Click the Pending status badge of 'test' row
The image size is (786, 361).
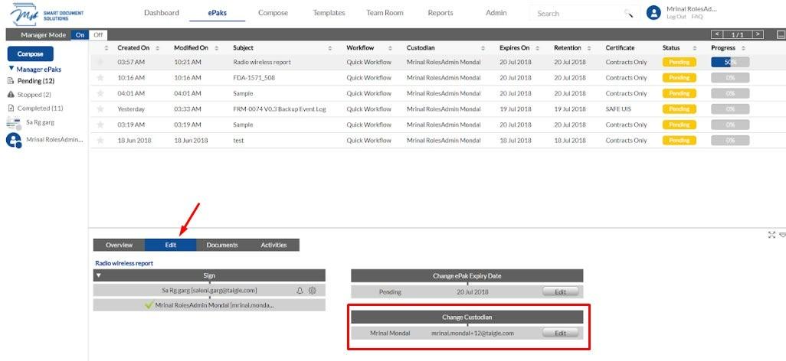pyautogui.click(x=680, y=140)
